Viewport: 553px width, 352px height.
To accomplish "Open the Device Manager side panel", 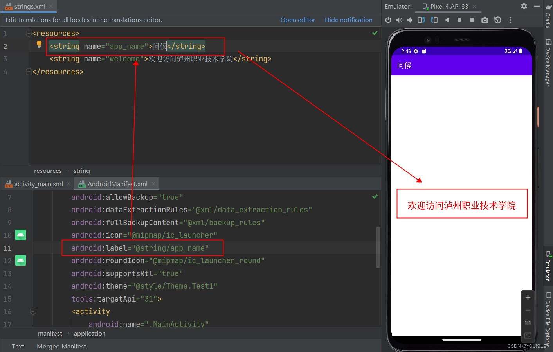I will [x=548, y=63].
